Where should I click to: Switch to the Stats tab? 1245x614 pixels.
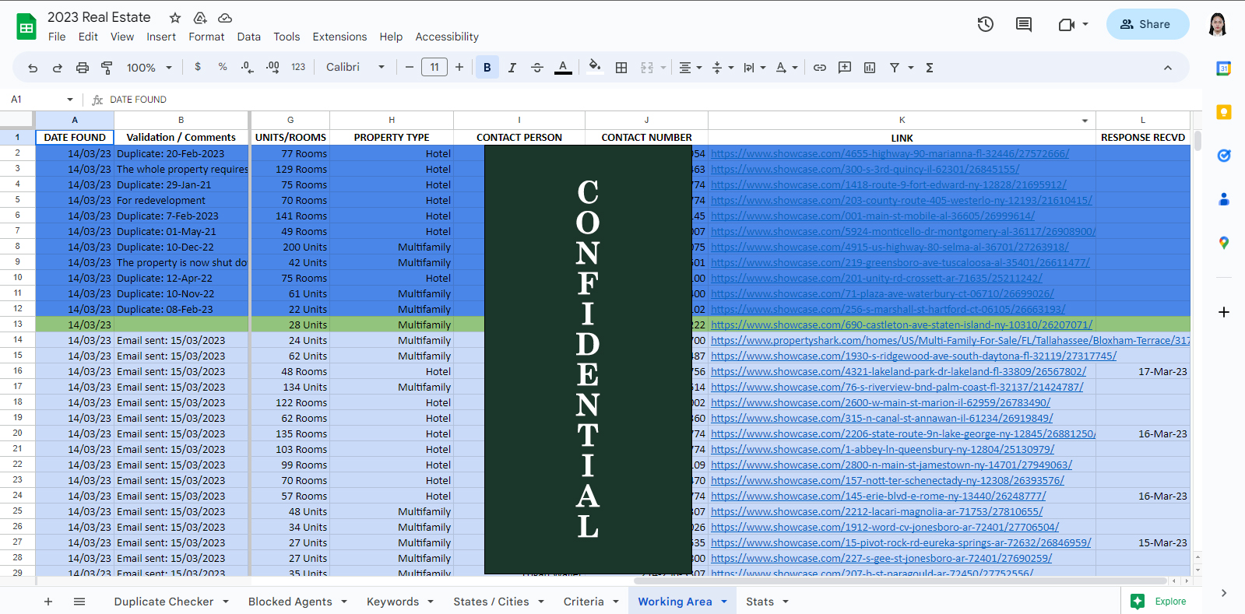767,602
